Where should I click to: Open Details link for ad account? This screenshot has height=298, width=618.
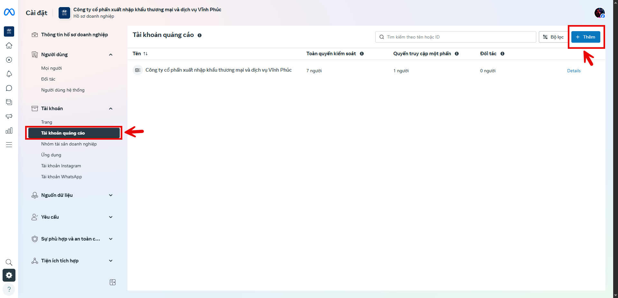pyautogui.click(x=574, y=71)
